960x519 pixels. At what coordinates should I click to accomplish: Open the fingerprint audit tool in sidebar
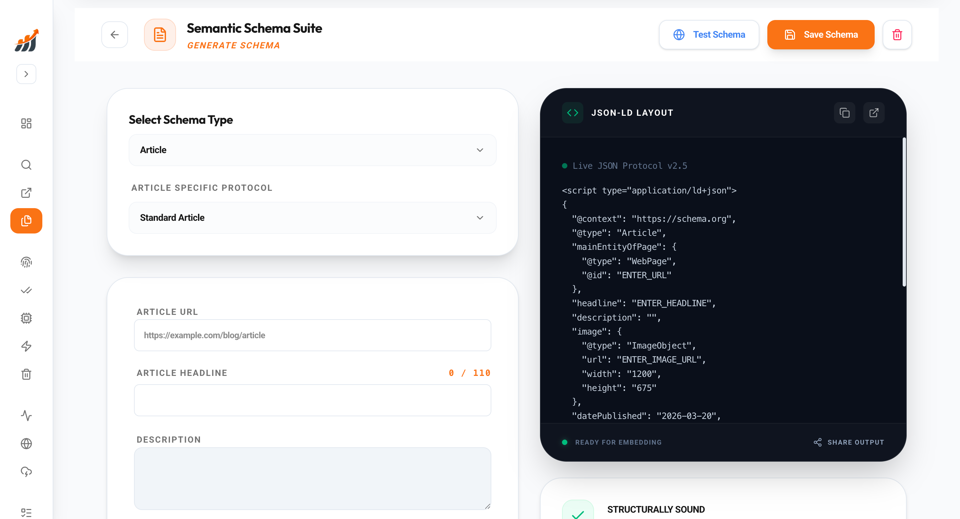click(26, 262)
